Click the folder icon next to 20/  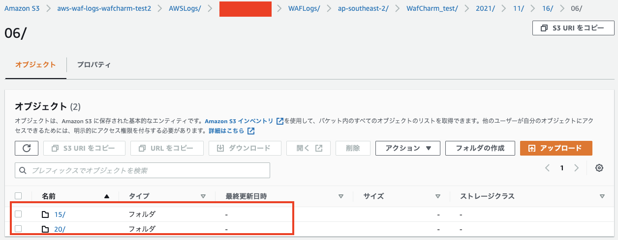tap(46, 229)
